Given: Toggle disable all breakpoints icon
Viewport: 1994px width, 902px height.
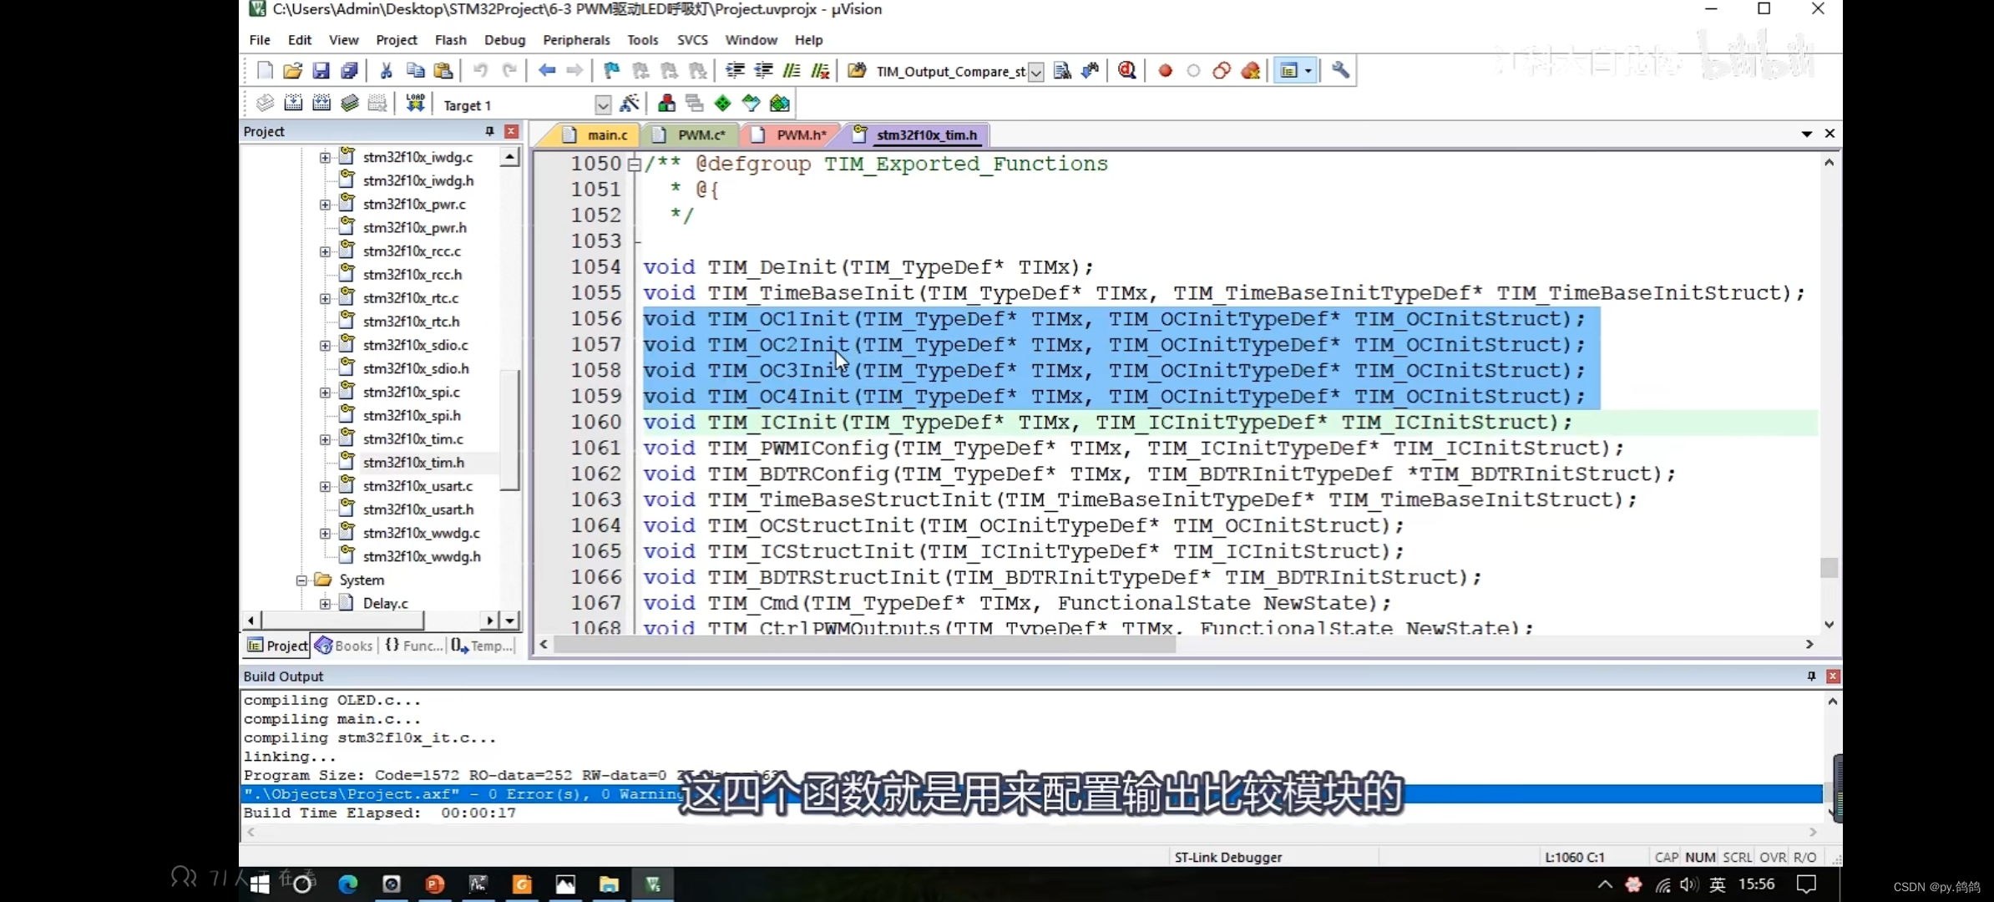Looking at the screenshot, I should click(x=1222, y=71).
